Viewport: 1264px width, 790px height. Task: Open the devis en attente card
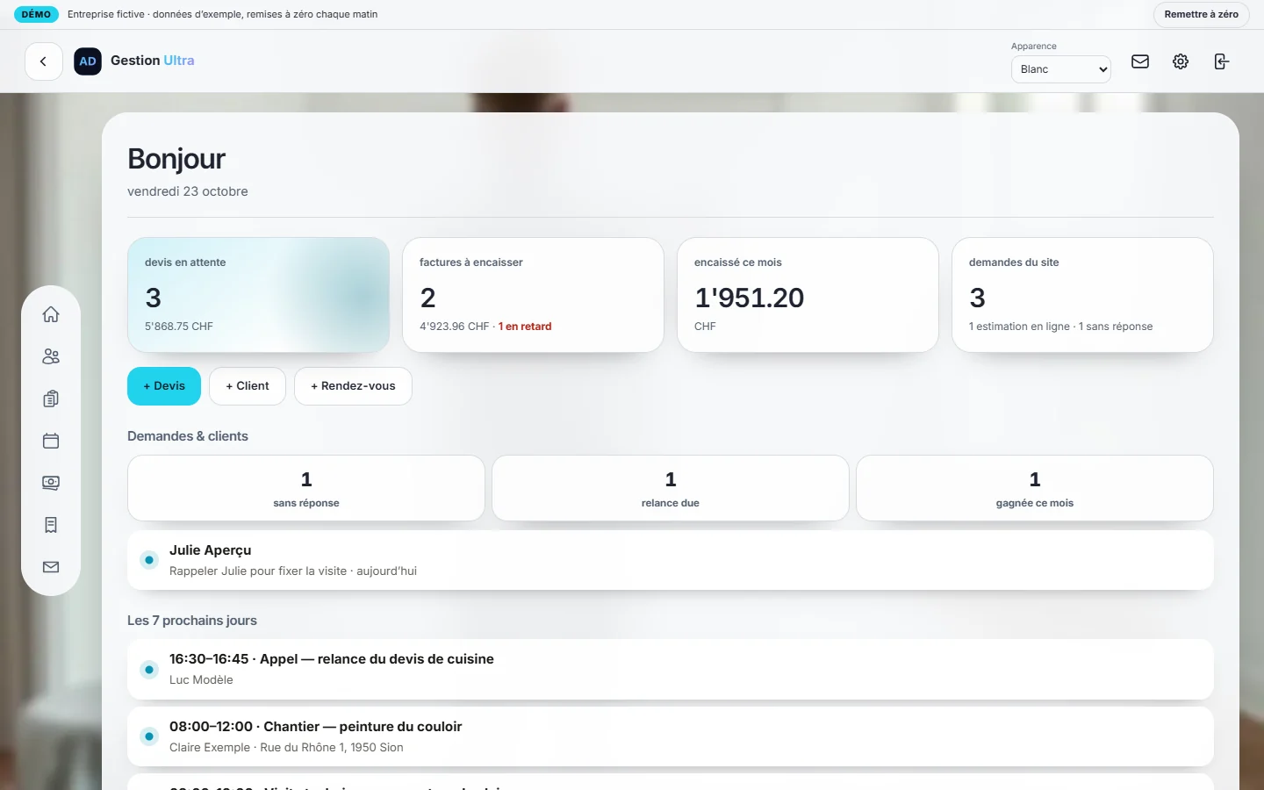[x=258, y=295]
